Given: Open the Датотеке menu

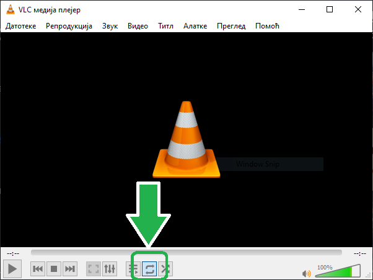Looking at the screenshot, I should tap(20, 26).
